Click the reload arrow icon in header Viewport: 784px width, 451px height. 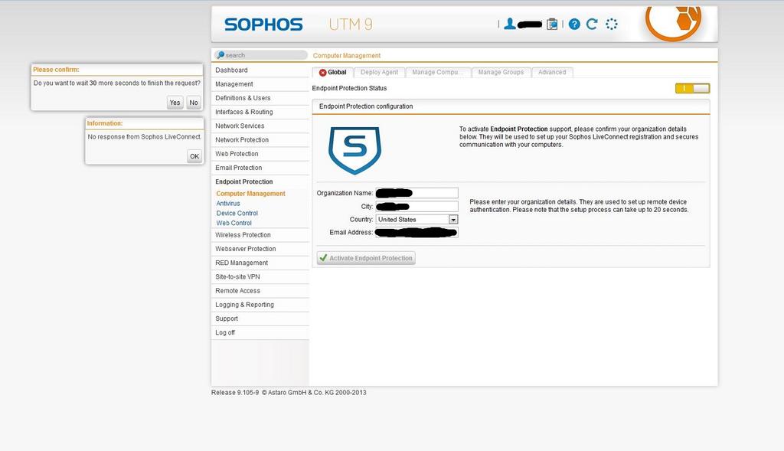(592, 24)
